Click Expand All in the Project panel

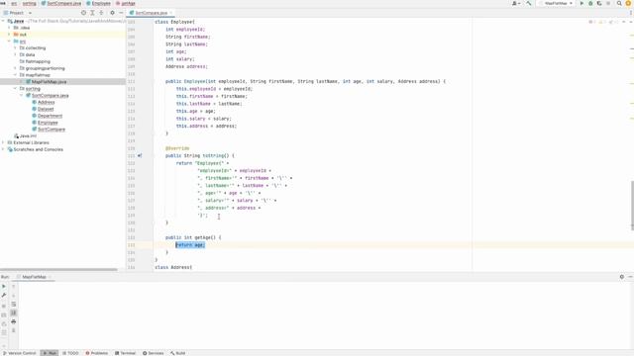92,13
